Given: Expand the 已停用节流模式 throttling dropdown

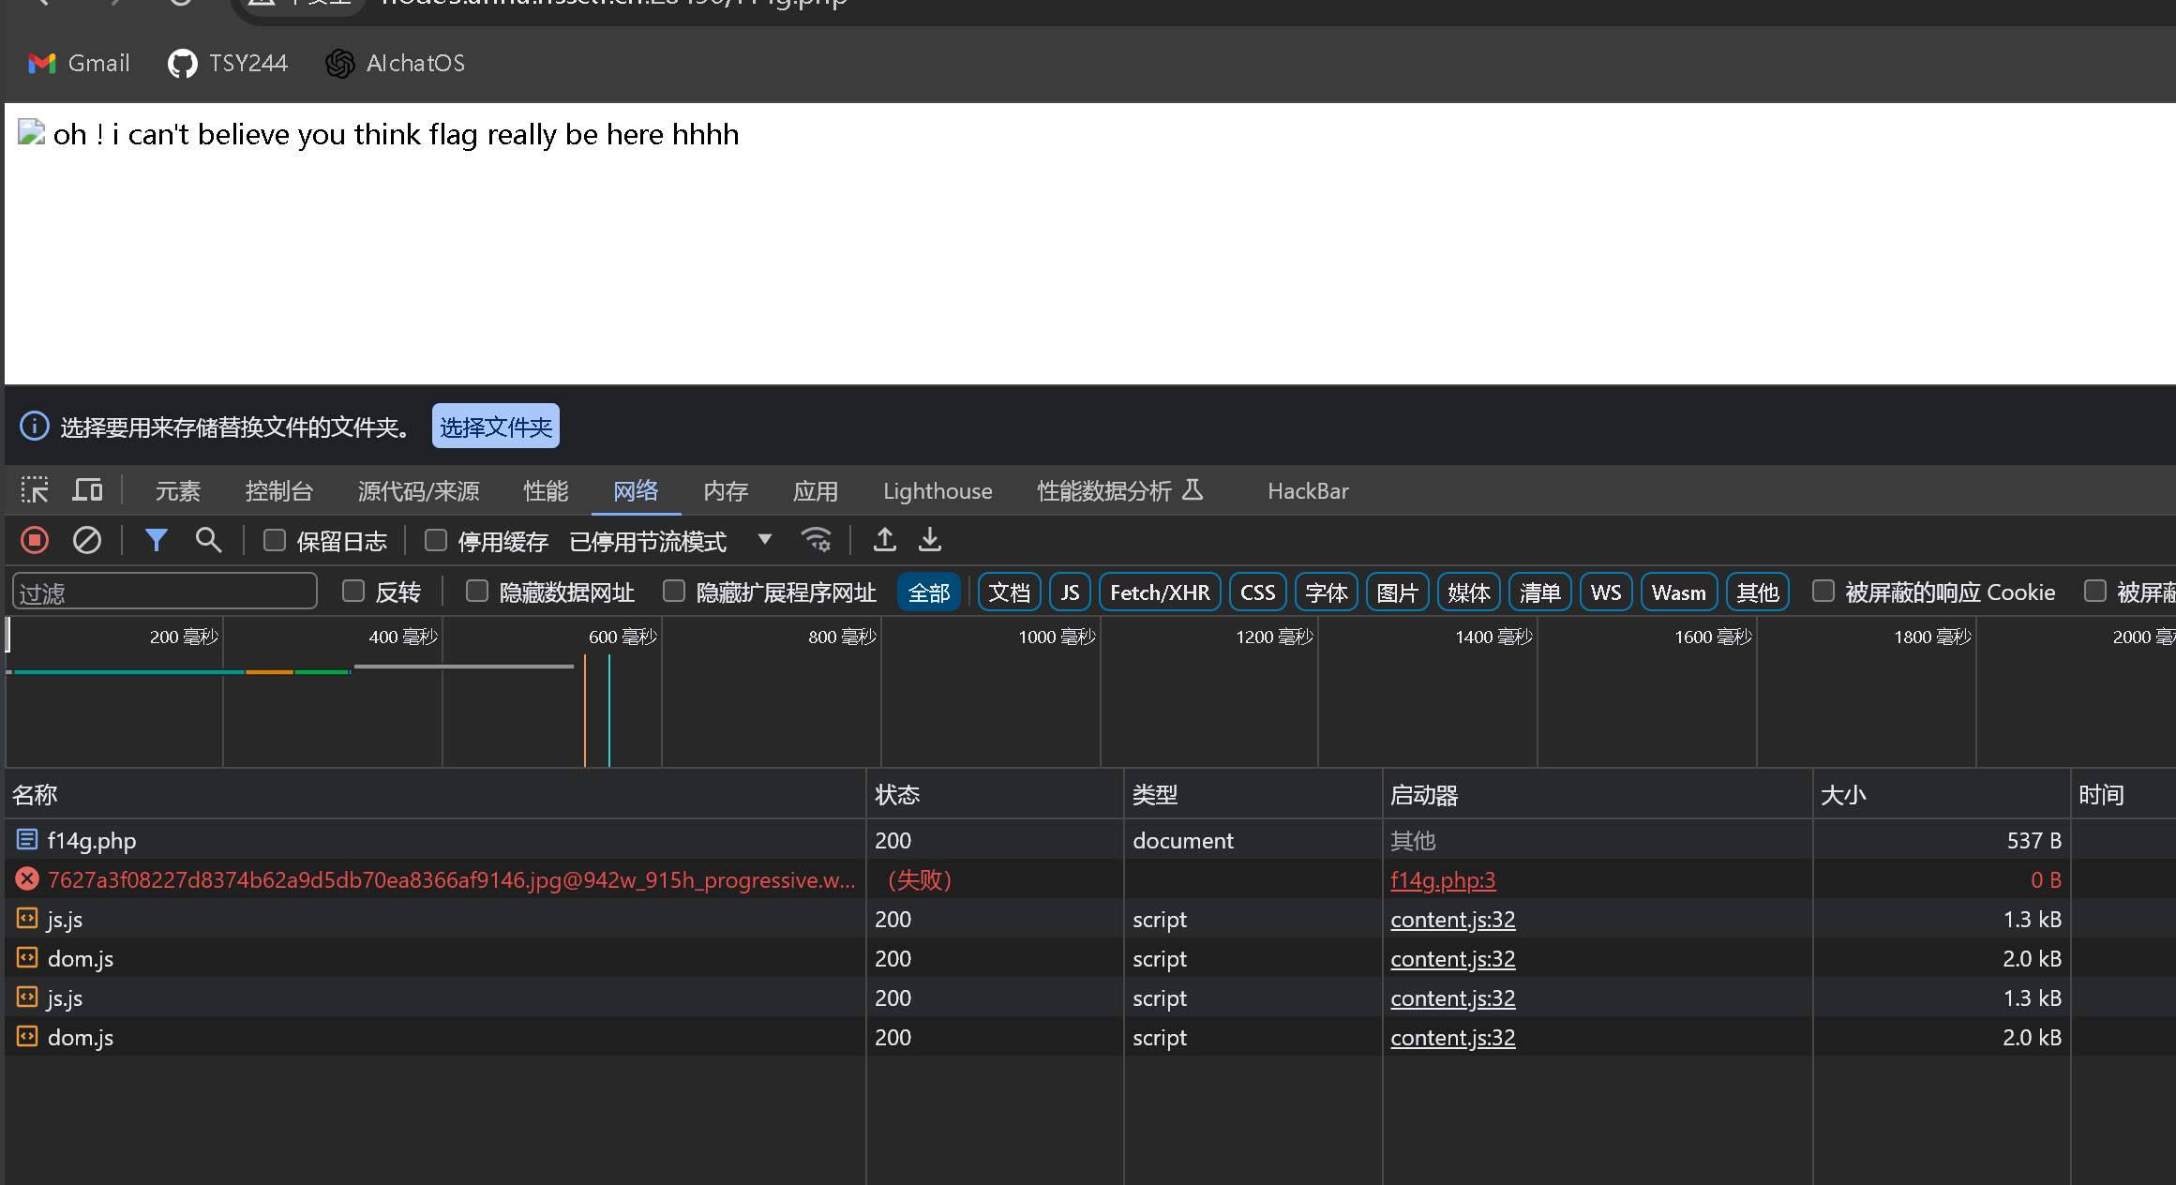Looking at the screenshot, I should point(764,540).
